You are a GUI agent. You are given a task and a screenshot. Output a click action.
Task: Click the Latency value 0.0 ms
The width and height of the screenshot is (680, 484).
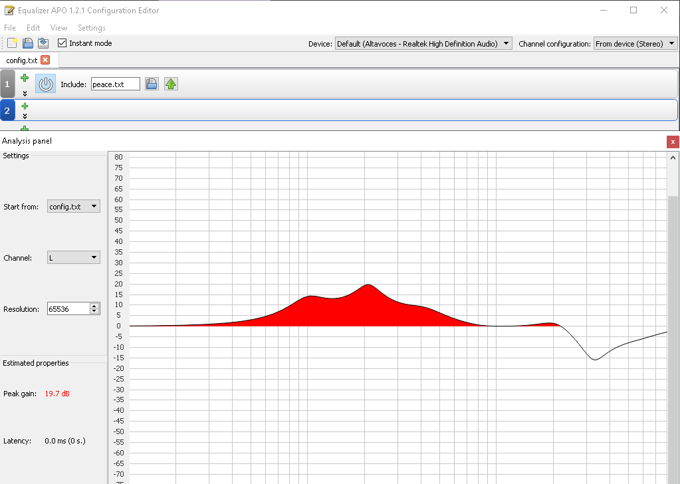(x=65, y=441)
